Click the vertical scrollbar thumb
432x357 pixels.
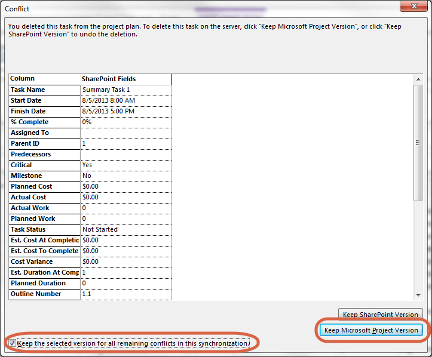pyautogui.click(x=418, y=143)
